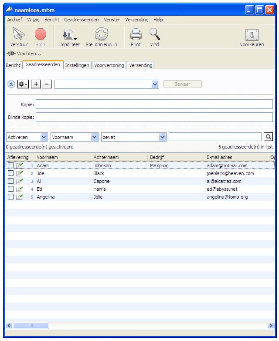
Task: Click the Verstuur send icon
Action: [19, 34]
